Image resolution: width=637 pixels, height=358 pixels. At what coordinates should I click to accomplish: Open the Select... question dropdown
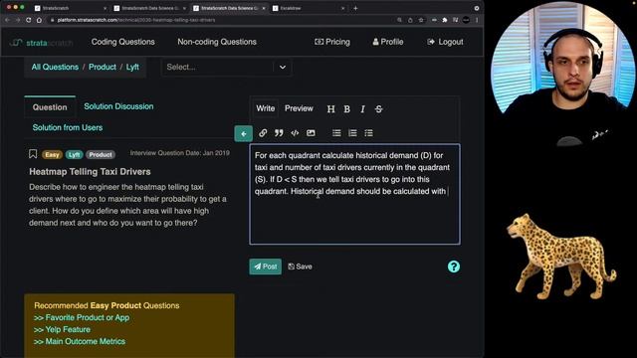(226, 67)
